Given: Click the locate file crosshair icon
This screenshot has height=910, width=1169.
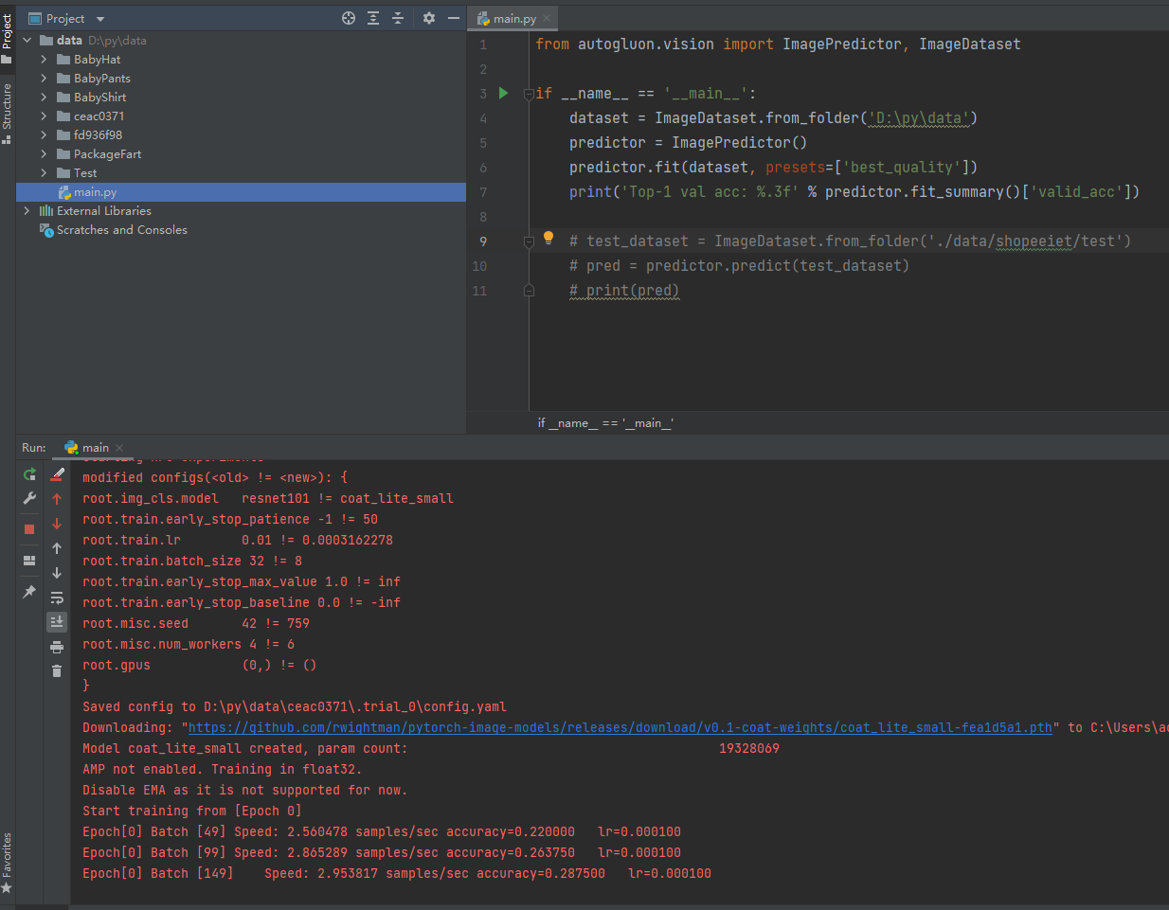Looking at the screenshot, I should click(349, 18).
